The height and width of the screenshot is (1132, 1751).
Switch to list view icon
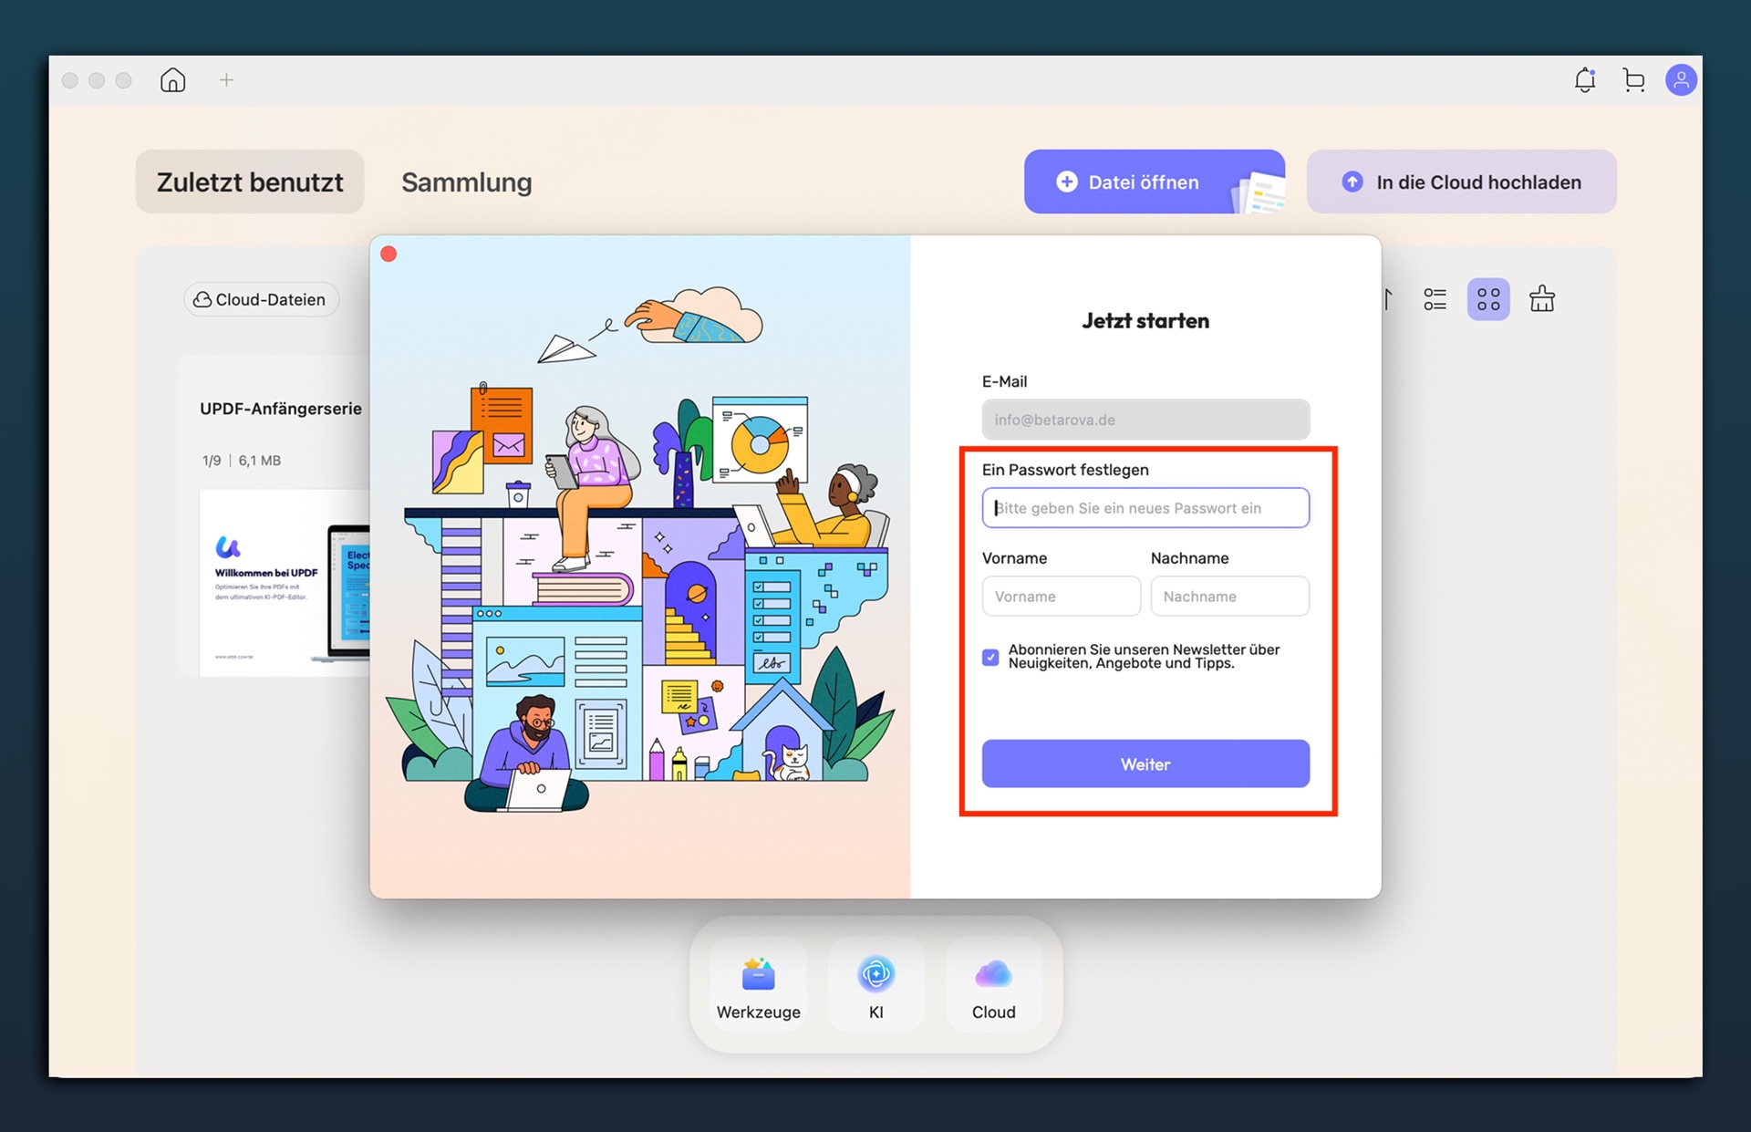point(1435,299)
